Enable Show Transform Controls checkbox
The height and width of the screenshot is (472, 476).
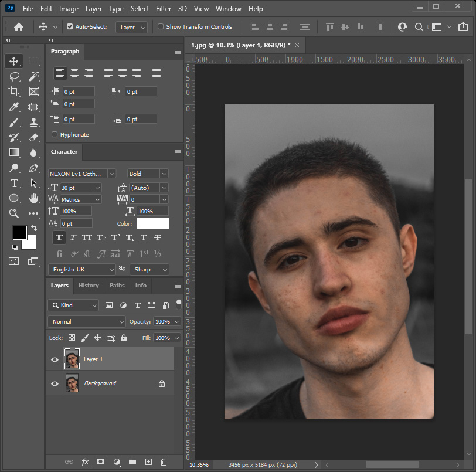pos(161,27)
